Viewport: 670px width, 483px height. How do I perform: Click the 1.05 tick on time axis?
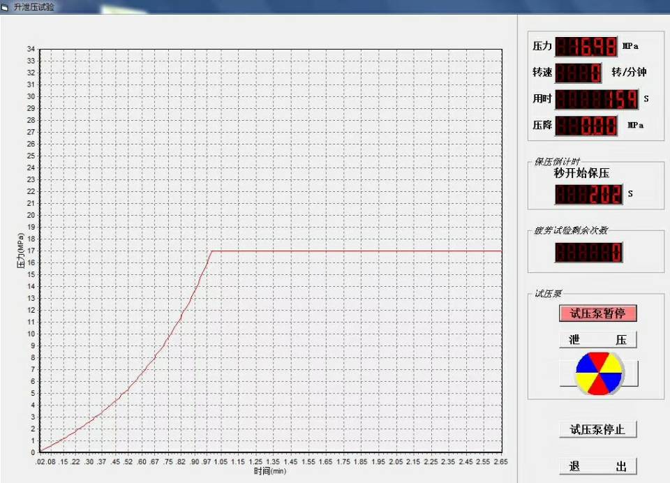[x=221, y=461]
